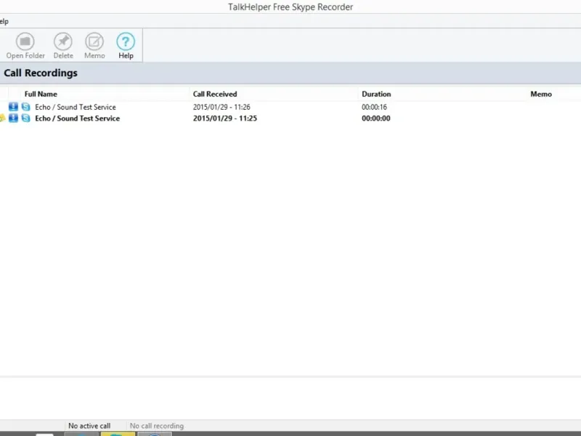
Task: Click the blue incoming-call icon on 11:26 row
Action: [13, 107]
